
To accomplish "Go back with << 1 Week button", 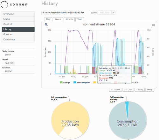I will pos(115,90).
